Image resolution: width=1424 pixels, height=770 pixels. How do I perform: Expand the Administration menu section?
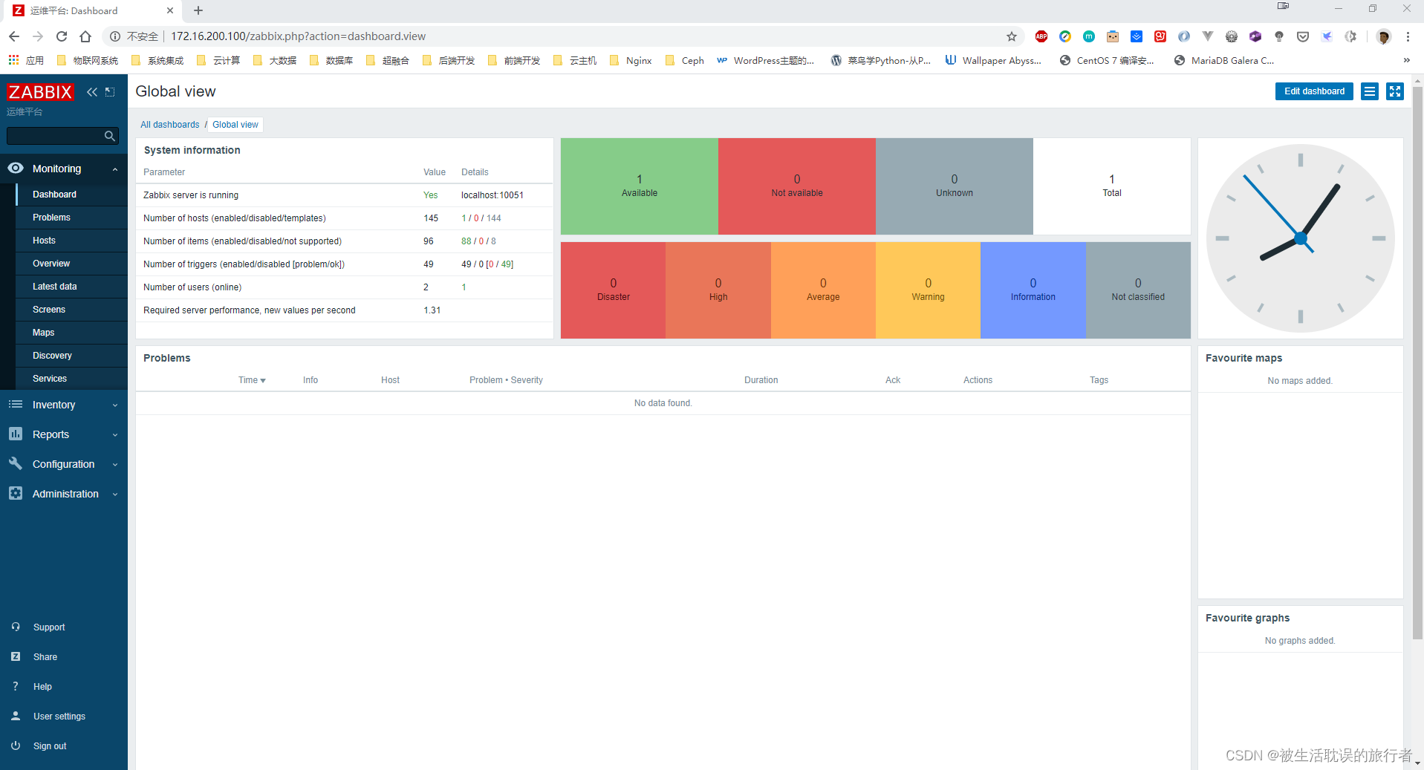[115, 495]
